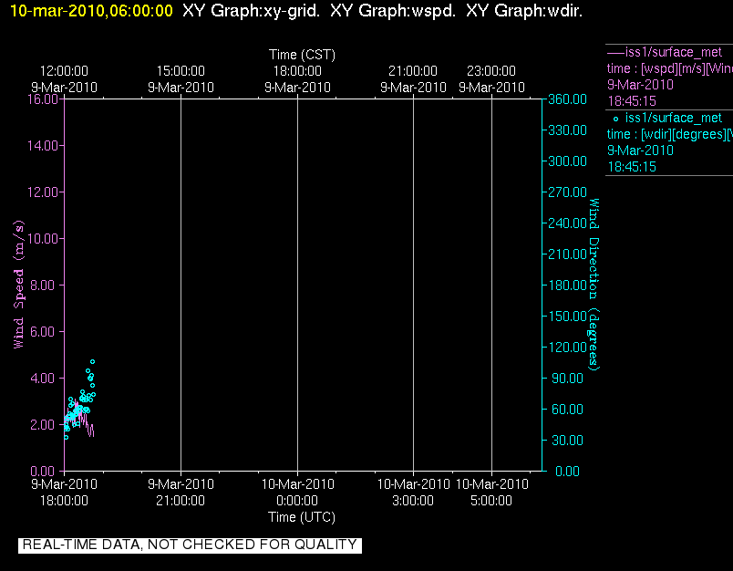Click the UTC 18:00:00 bottom axis label
This screenshot has height=571, width=733.
point(64,501)
